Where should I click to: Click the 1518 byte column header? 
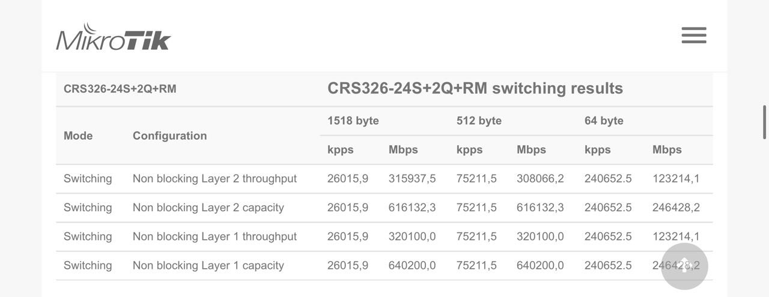[x=353, y=121]
